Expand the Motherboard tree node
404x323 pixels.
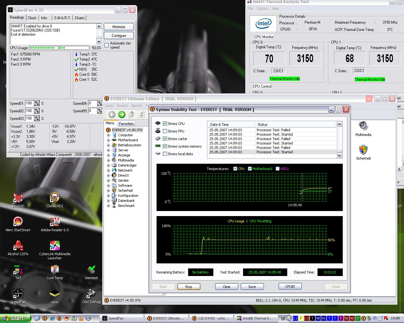[x=108, y=140]
